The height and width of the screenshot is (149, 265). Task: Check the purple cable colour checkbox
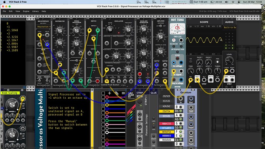(103, 117)
